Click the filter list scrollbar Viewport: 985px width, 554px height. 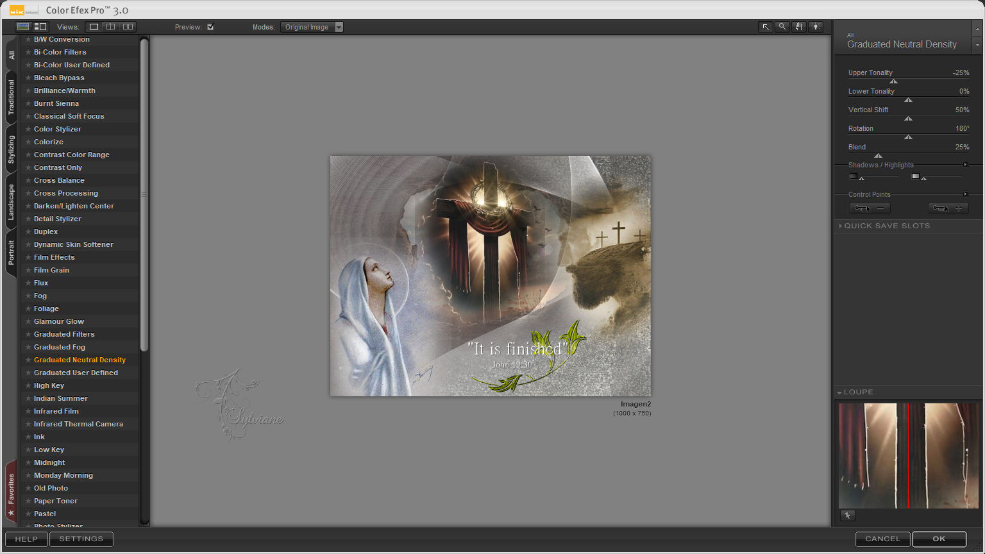click(x=144, y=194)
